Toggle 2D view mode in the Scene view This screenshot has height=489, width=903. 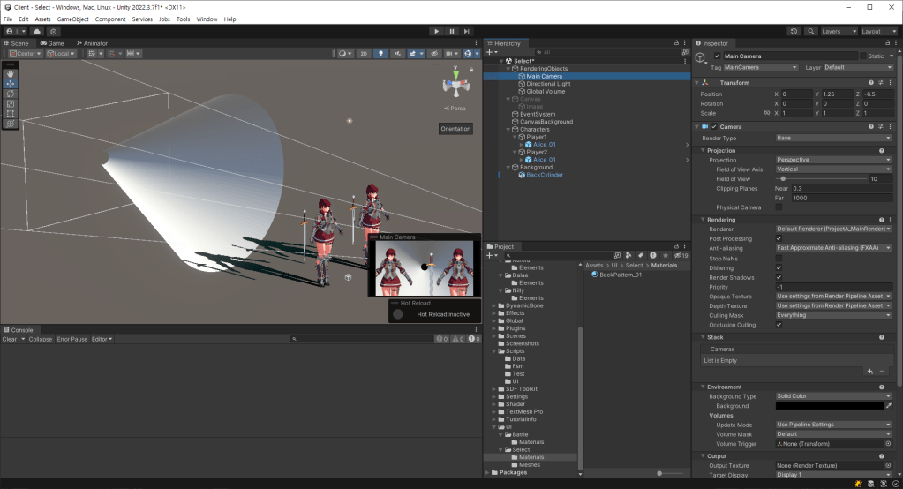364,54
